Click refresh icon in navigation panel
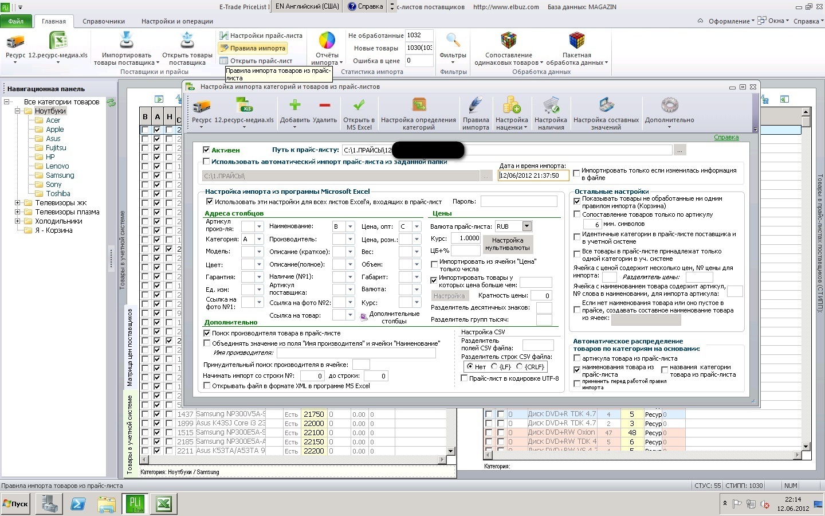This screenshot has width=825, height=516. (111, 102)
